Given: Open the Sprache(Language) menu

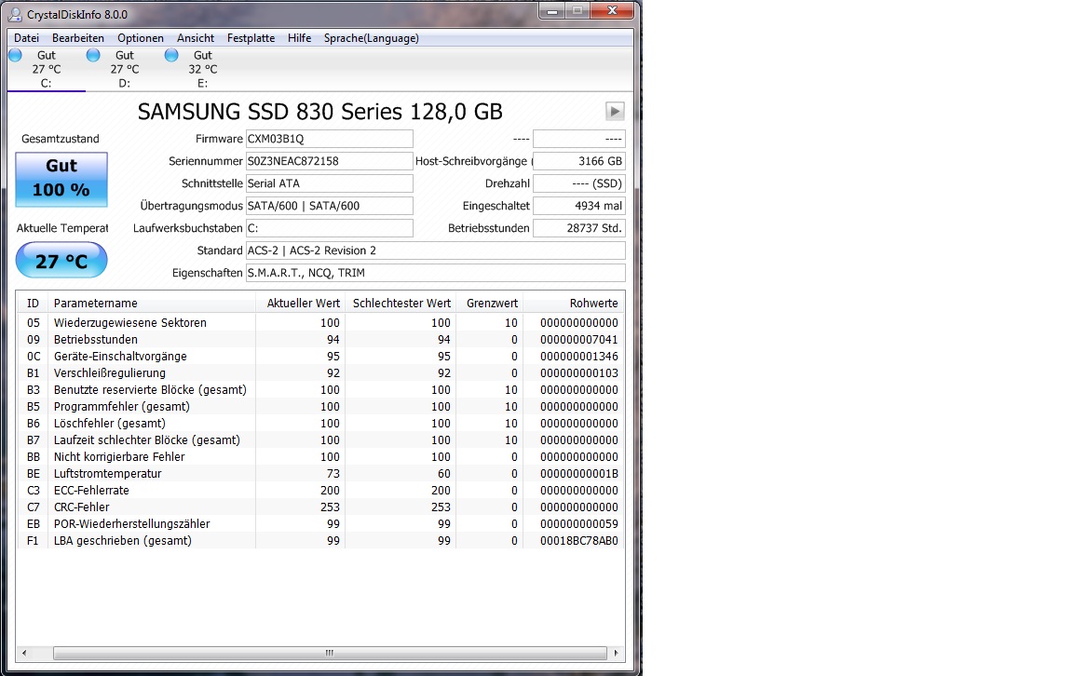Looking at the screenshot, I should [371, 38].
